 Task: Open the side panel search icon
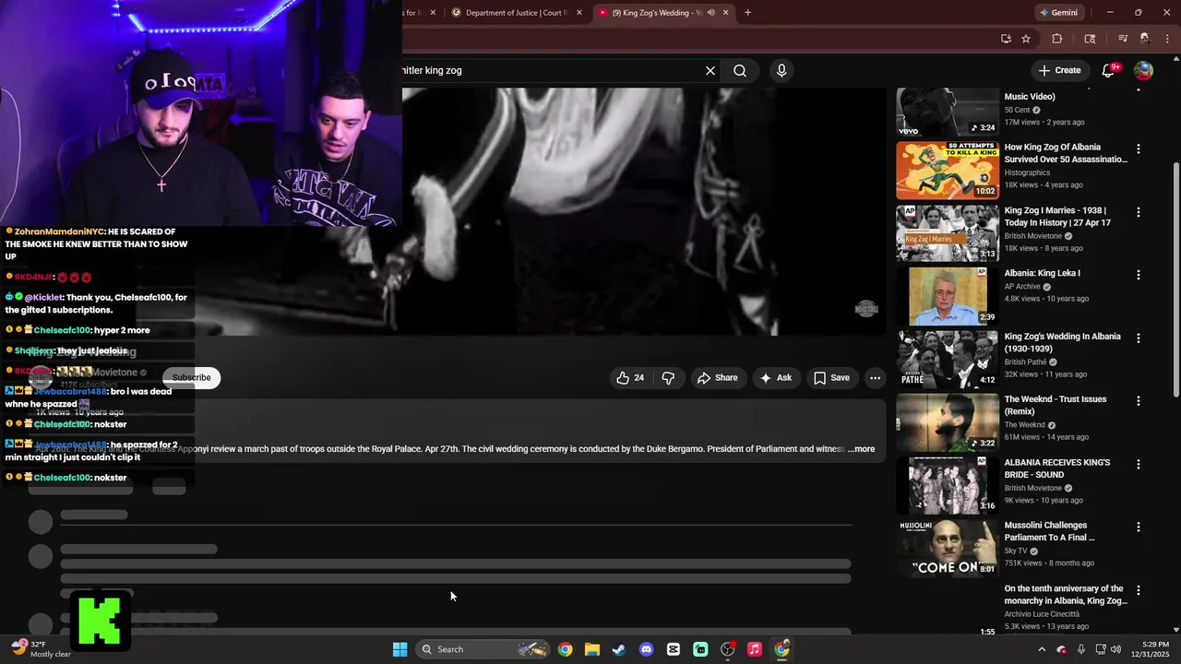[x=1090, y=39]
